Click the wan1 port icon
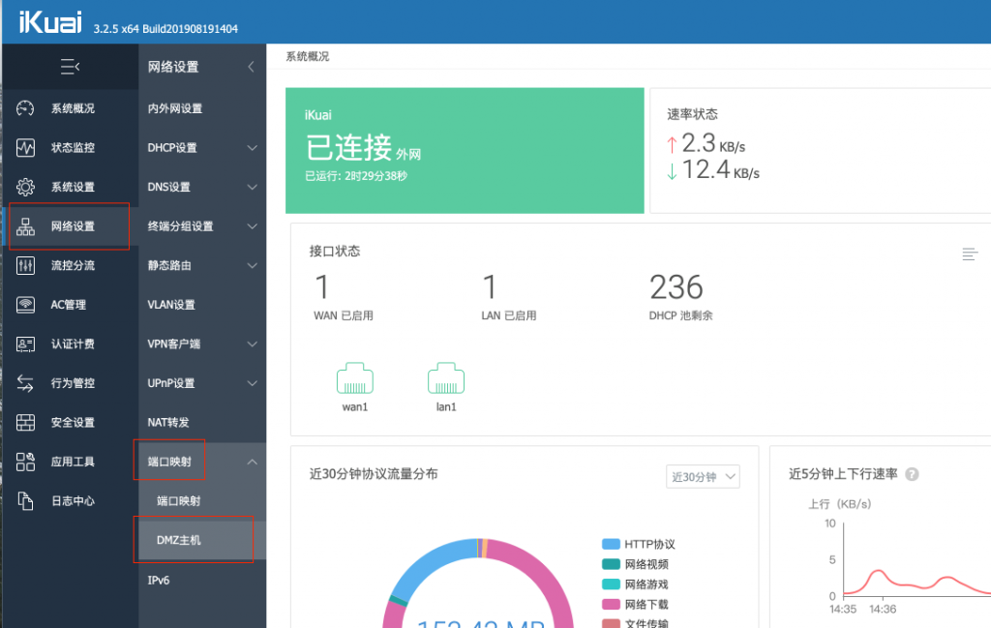The image size is (991, 628). pos(354,377)
